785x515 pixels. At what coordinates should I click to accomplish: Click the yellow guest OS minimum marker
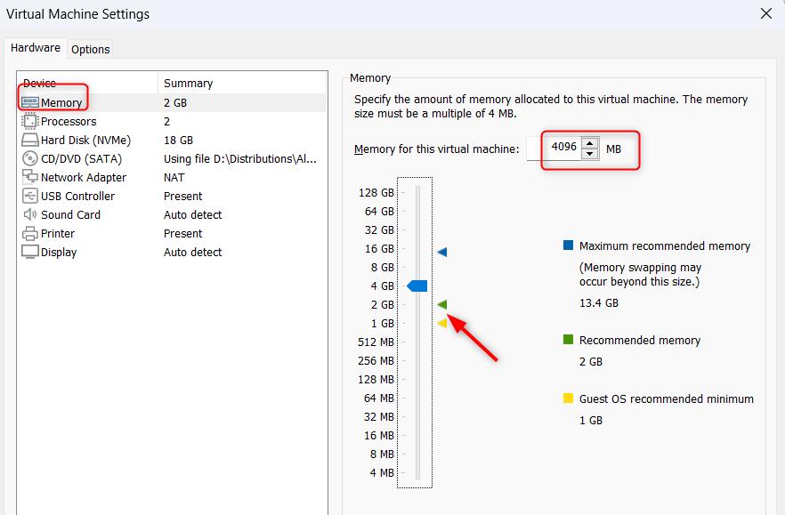(442, 323)
